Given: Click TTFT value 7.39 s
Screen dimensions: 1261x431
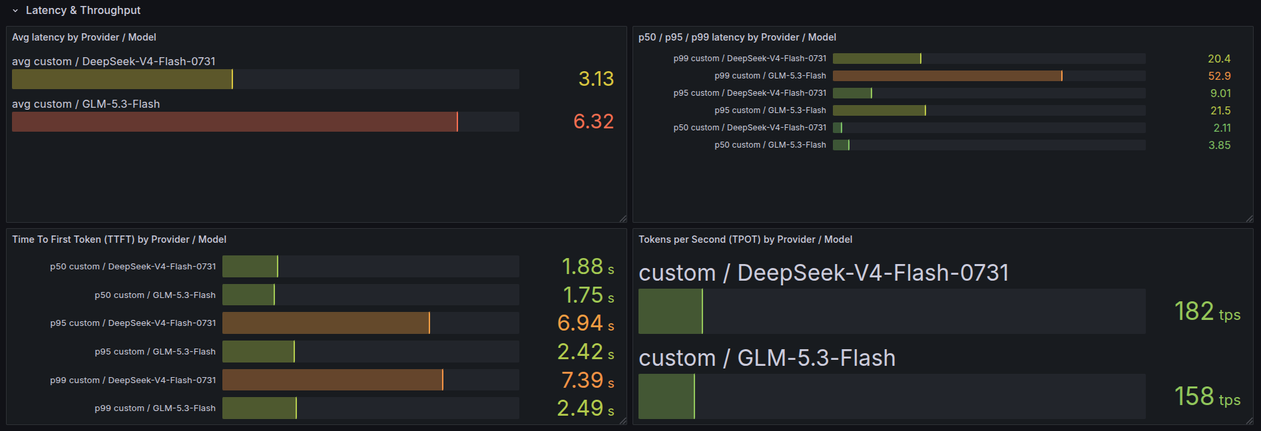Looking at the screenshot, I should pyautogui.click(x=588, y=380).
